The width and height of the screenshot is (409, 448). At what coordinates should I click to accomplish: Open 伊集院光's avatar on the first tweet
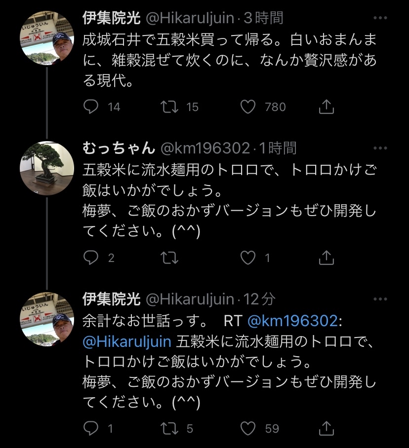click(x=47, y=39)
